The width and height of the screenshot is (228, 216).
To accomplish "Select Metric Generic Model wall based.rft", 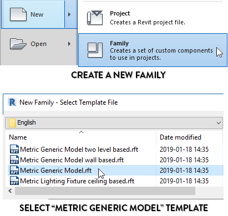I will pyautogui.click(x=72, y=160).
